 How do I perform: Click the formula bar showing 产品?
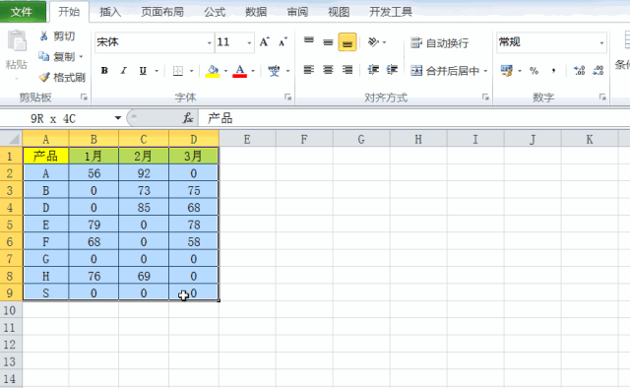click(413, 118)
